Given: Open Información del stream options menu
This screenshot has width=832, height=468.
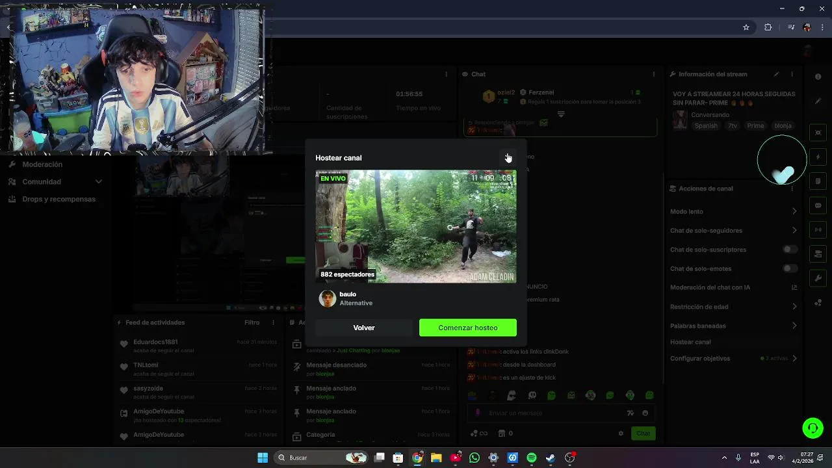Looking at the screenshot, I should coord(792,74).
